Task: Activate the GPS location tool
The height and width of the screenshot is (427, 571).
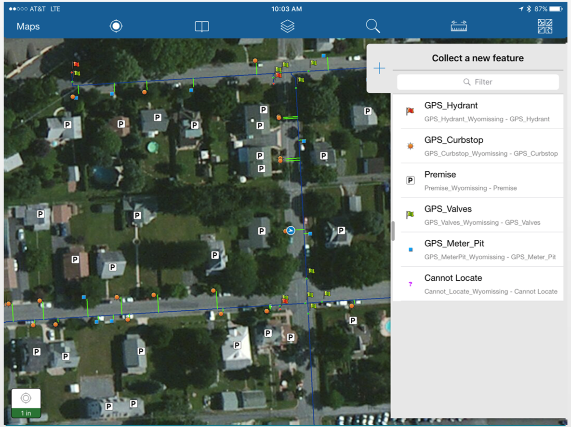Action: (116, 26)
